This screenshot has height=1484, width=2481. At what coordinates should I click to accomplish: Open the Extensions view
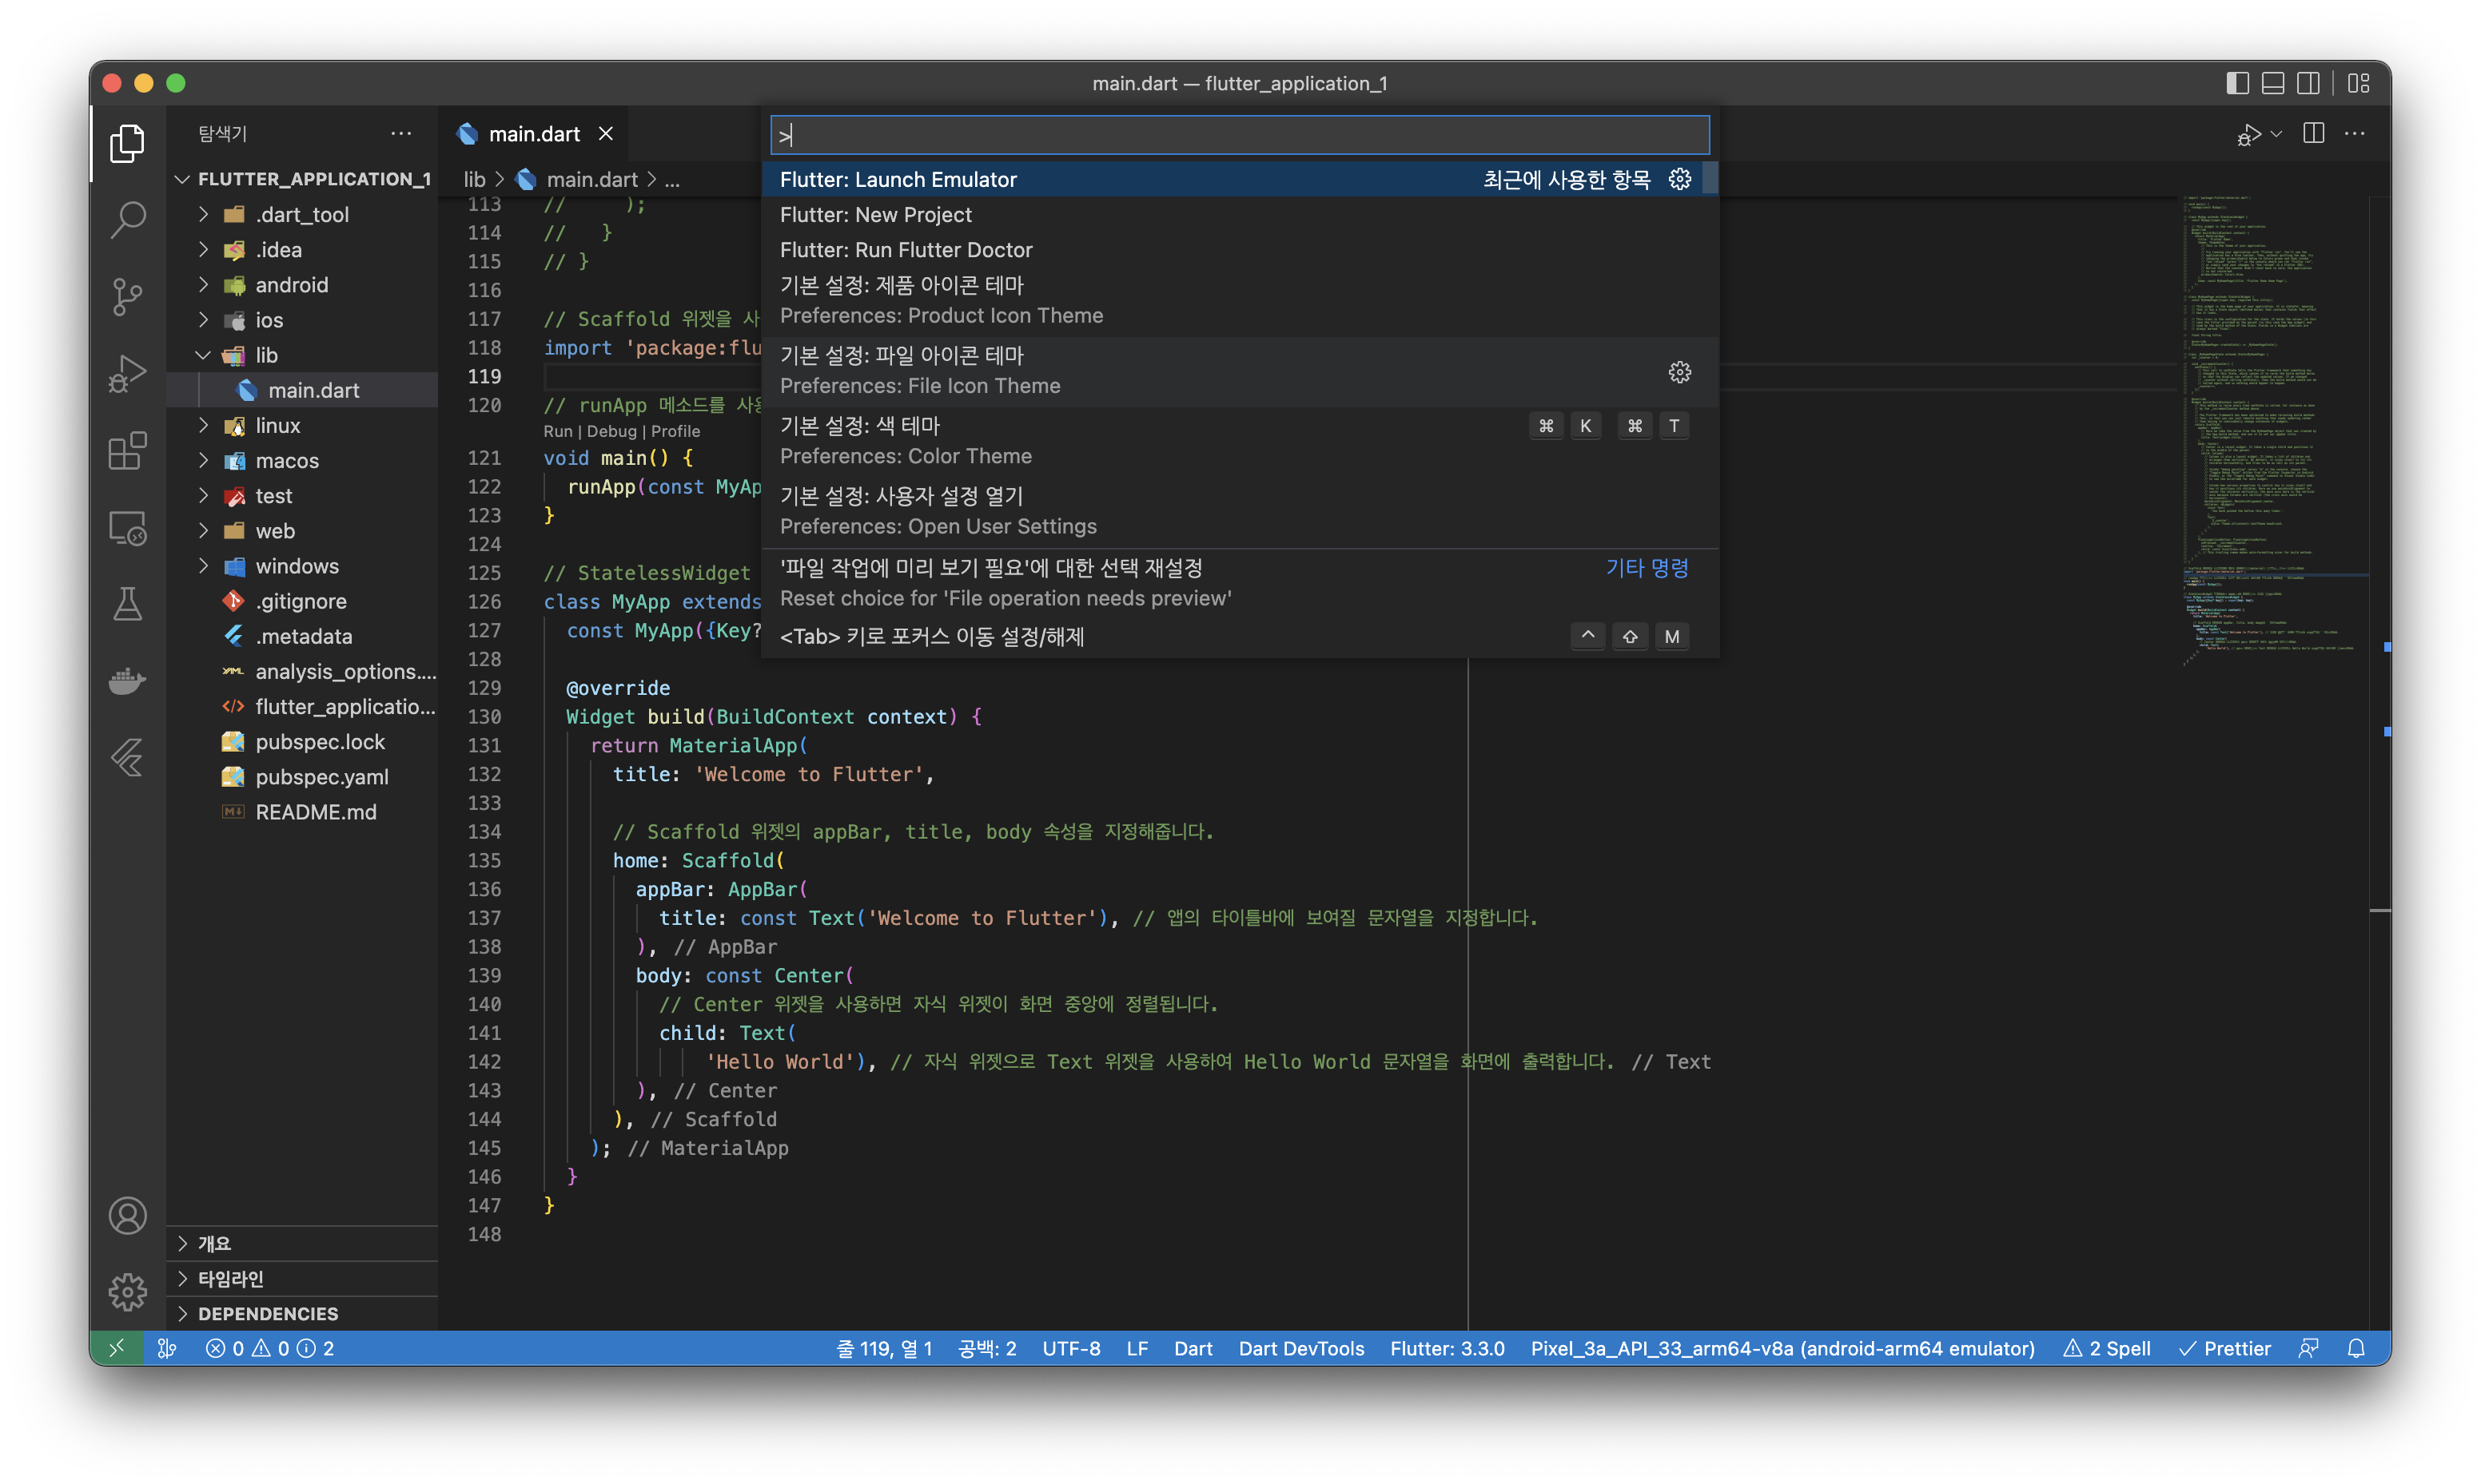[x=127, y=451]
